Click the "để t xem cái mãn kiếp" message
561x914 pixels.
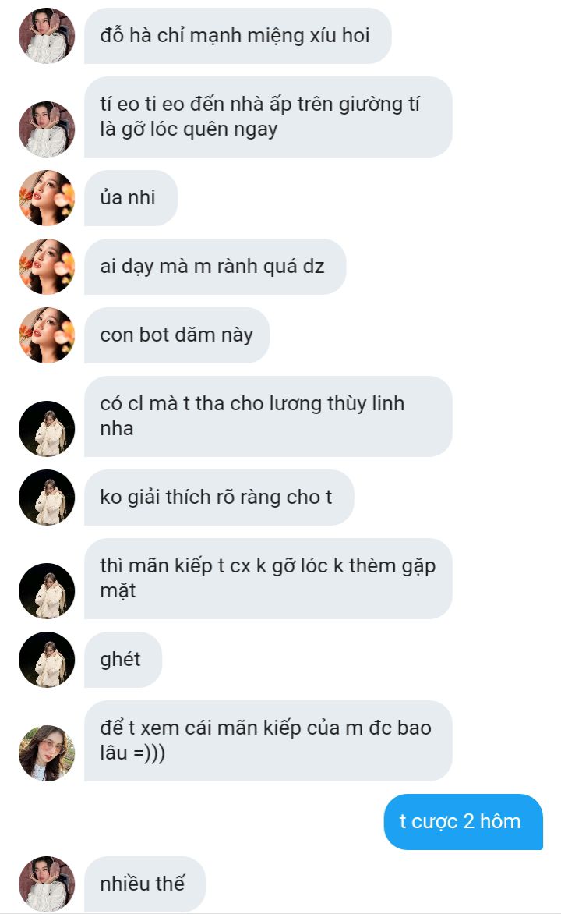268,741
